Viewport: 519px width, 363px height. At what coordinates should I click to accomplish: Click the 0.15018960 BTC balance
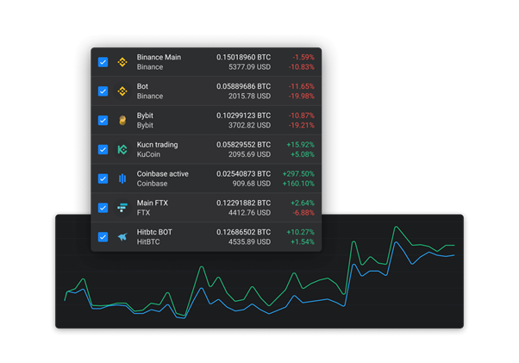[x=243, y=58]
